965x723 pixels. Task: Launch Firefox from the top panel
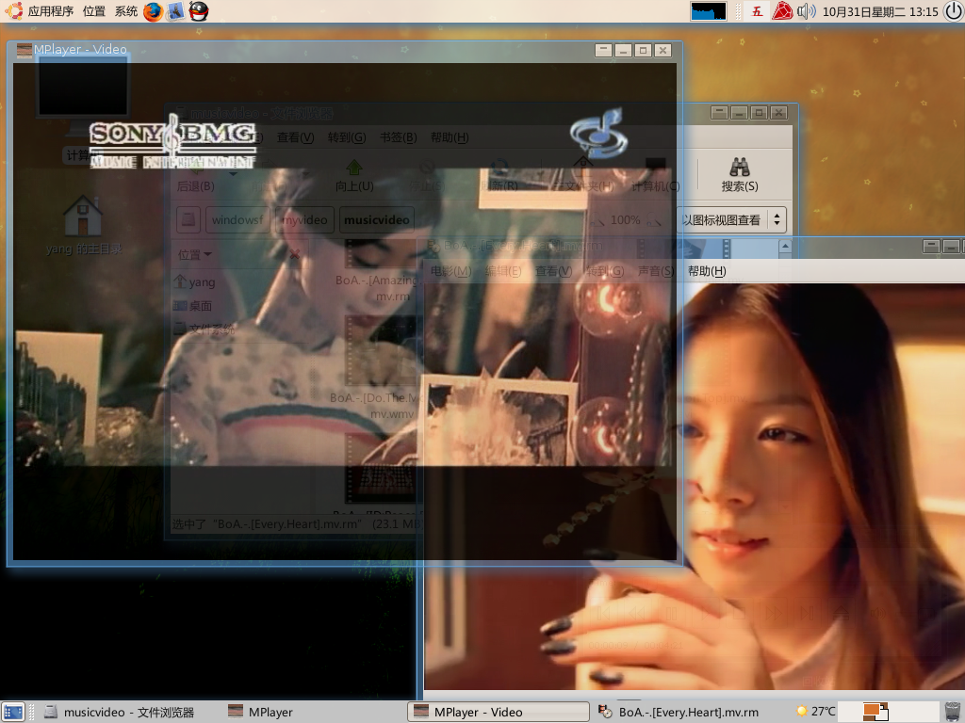point(153,11)
